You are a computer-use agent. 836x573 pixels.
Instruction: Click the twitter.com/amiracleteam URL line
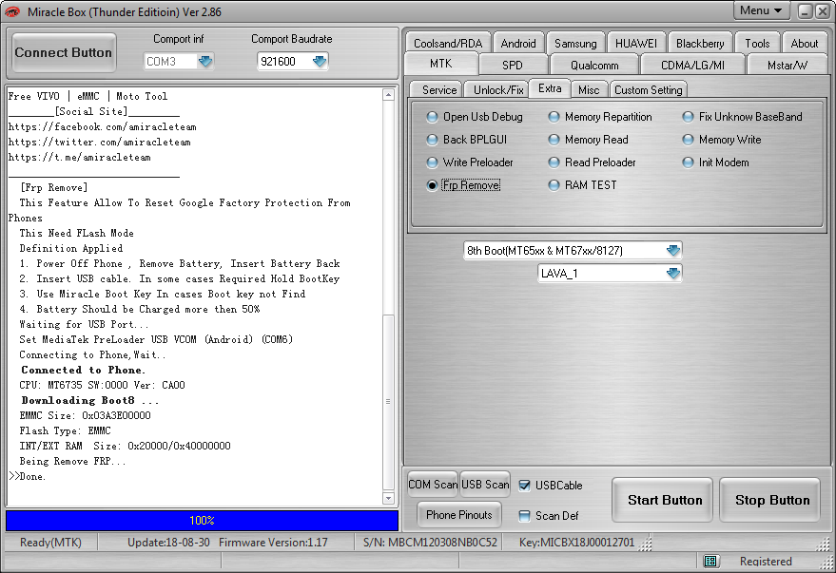tap(99, 143)
